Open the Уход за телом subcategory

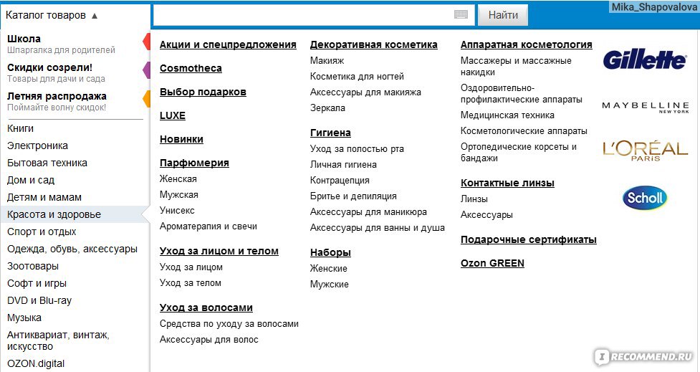(x=190, y=283)
